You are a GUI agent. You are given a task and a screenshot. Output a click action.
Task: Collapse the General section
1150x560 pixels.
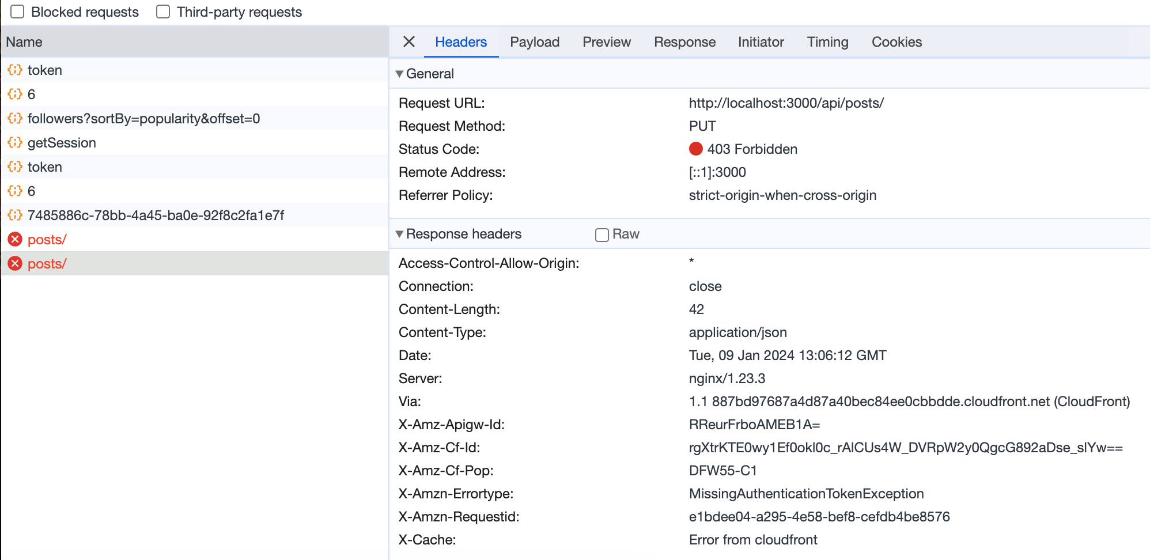tap(399, 74)
